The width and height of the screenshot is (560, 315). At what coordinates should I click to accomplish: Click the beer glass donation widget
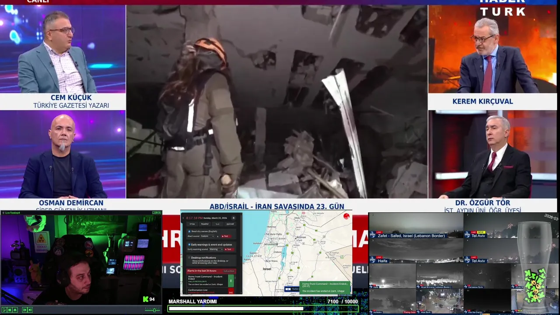(534, 267)
